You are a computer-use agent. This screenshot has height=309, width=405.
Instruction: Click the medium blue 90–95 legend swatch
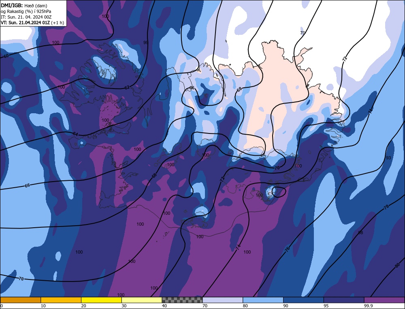(x=303, y=300)
